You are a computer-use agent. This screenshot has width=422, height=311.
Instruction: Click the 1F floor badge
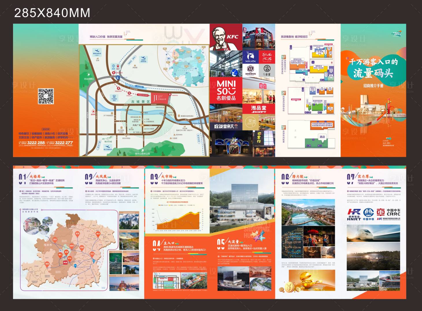(x=284, y=57)
